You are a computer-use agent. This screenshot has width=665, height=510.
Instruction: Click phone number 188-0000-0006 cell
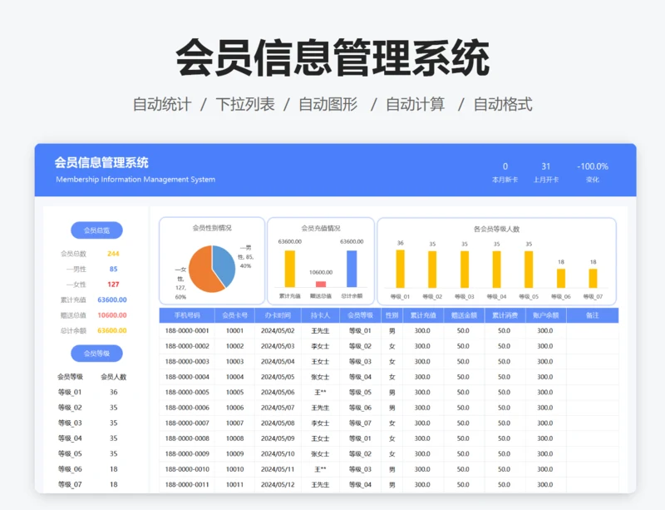pos(187,408)
